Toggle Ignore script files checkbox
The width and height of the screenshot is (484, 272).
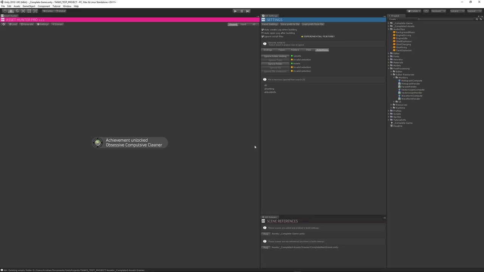(x=262, y=36)
